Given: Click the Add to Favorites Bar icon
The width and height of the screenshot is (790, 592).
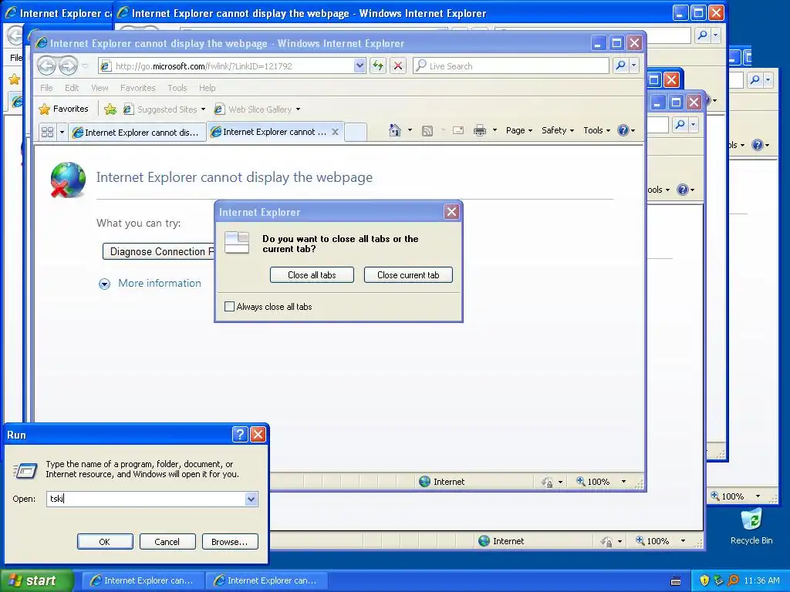Looking at the screenshot, I should tap(110, 109).
